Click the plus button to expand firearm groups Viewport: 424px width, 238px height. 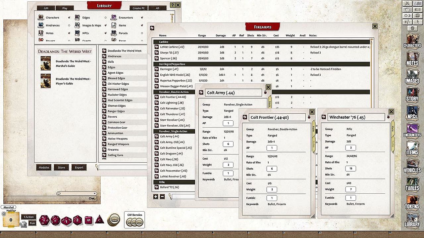(156, 197)
